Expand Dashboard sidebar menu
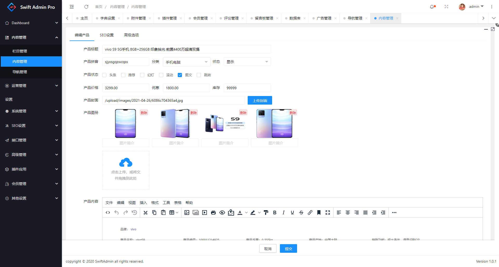The height and width of the screenshot is (267, 499). (31, 23)
